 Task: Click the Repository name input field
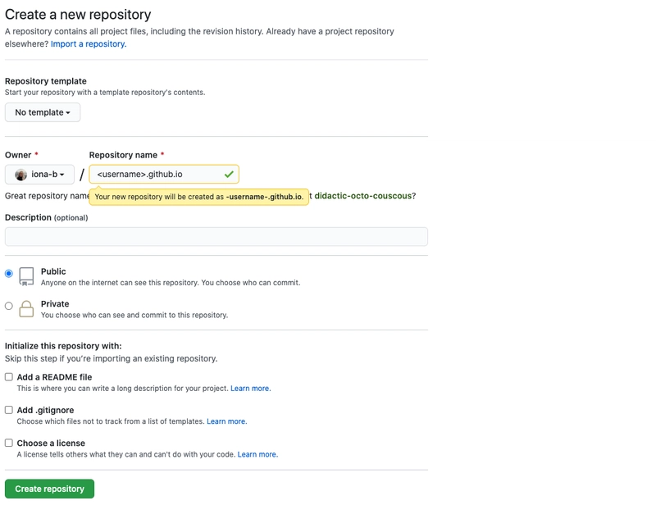pos(164,175)
